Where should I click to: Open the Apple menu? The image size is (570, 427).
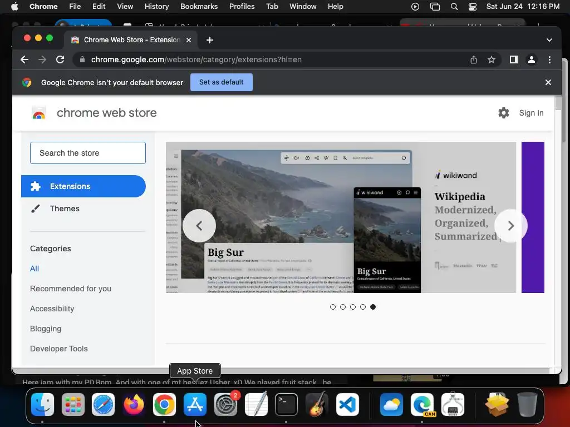click(x=14, y=7)
